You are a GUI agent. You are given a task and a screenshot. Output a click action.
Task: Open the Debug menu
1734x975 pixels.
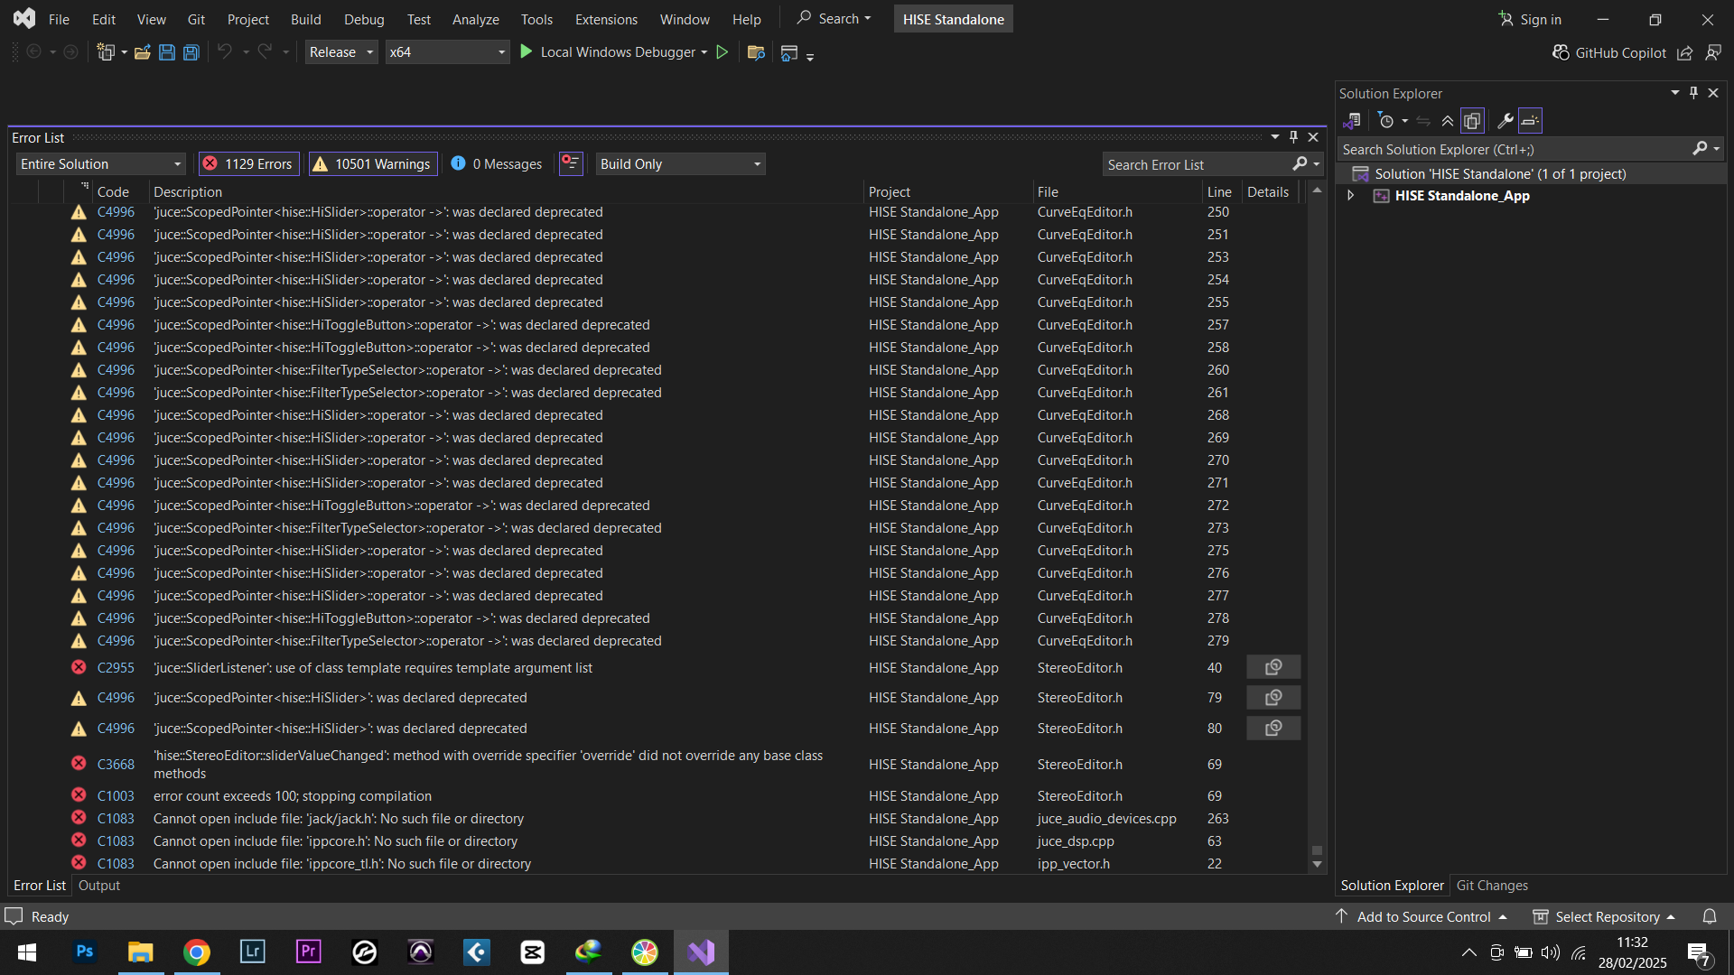tap(364, 19)
